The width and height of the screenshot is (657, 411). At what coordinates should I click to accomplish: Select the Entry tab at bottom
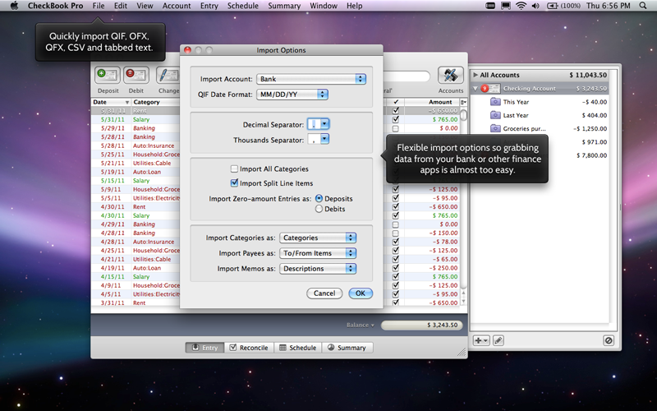[x=204, y=348]
